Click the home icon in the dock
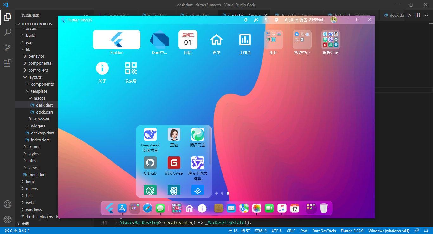Viewport: 433px width, 234px height. coord(190,208)
